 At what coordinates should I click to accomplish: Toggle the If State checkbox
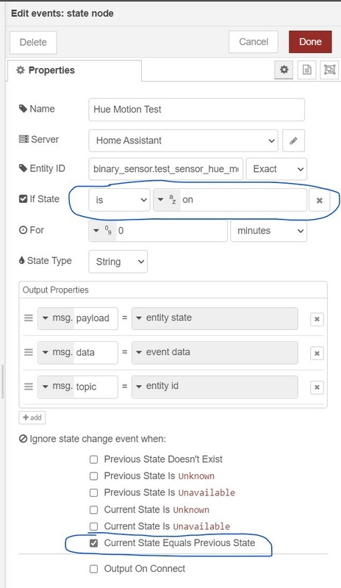[23, 198]
